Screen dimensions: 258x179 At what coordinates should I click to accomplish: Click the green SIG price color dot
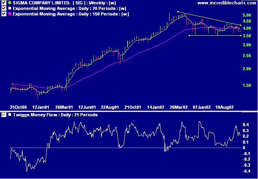click(x=10, y=3)
